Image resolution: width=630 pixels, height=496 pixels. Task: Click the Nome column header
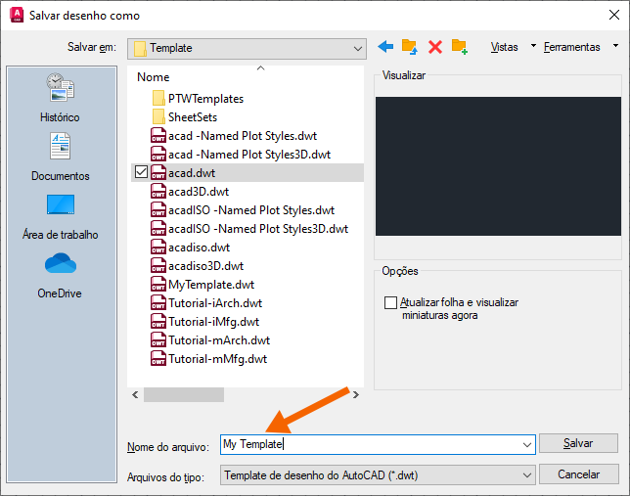[153, 76]
